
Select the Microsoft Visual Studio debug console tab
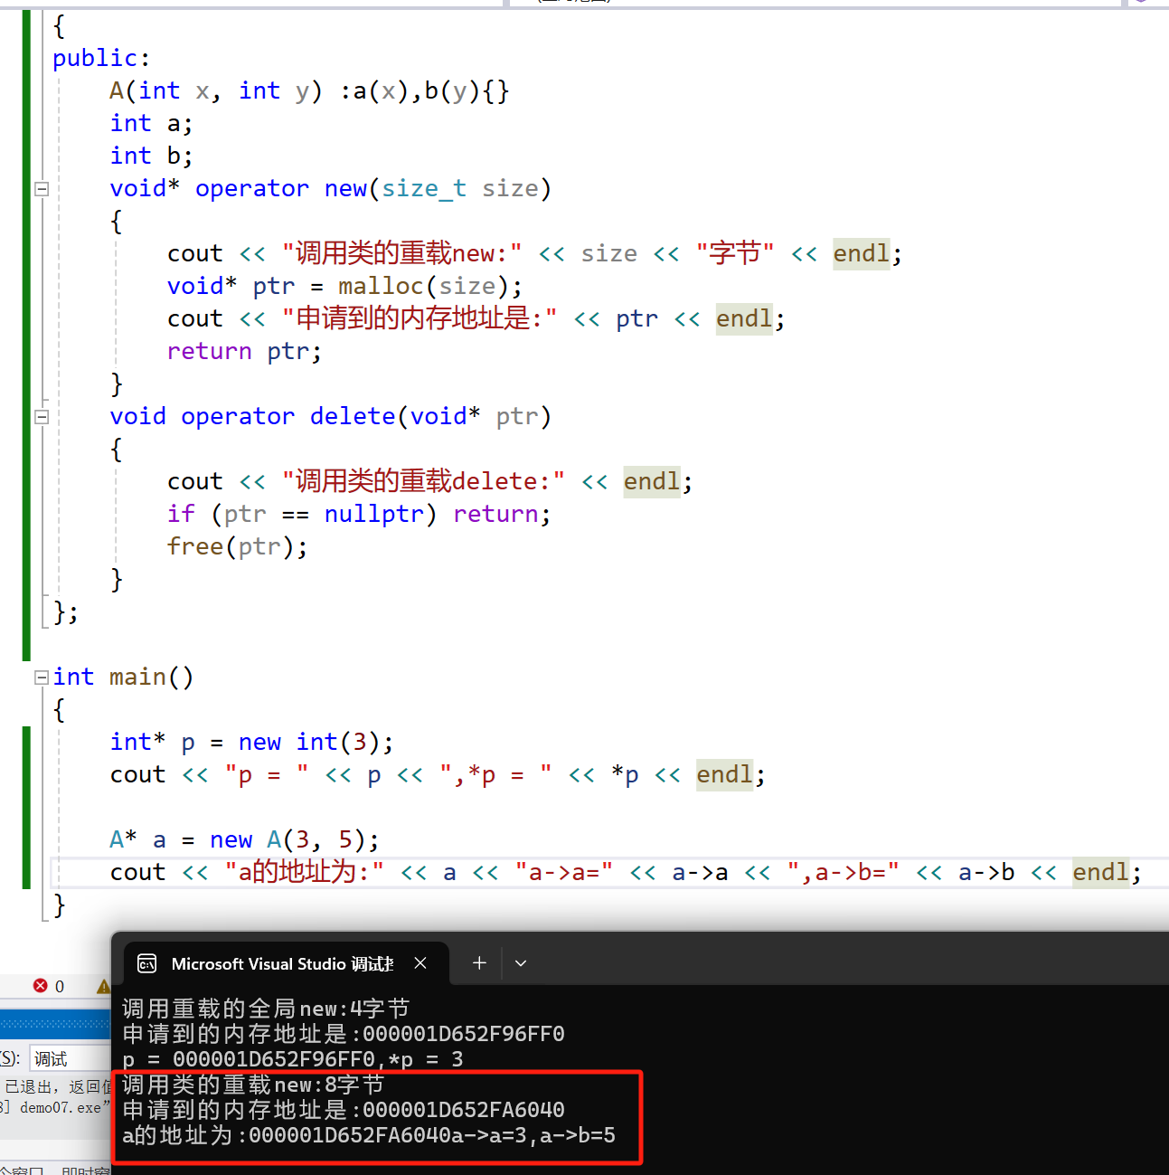pos(286,963)
